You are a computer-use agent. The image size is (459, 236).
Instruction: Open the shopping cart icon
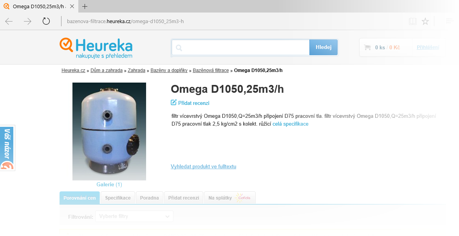[367, 47]
